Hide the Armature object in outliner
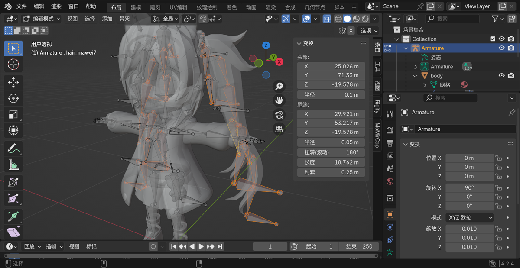The image size is (520, 268). [x=502, y=48]
